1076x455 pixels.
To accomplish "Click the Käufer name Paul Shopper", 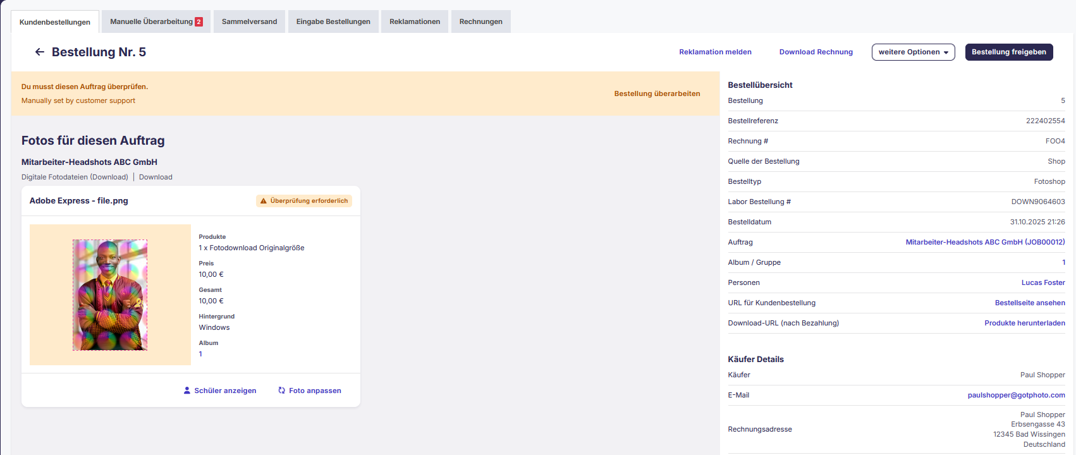I will (x=1042, y=375).
